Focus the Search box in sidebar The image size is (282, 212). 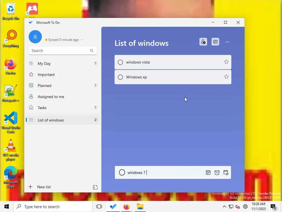click(63, 51)
